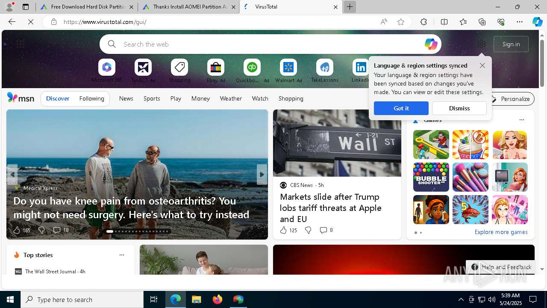This screenshot has width=547, height=308.
Task: Open Copilot sidebar in Edge toolbar
Action: [x=537, y=22]
